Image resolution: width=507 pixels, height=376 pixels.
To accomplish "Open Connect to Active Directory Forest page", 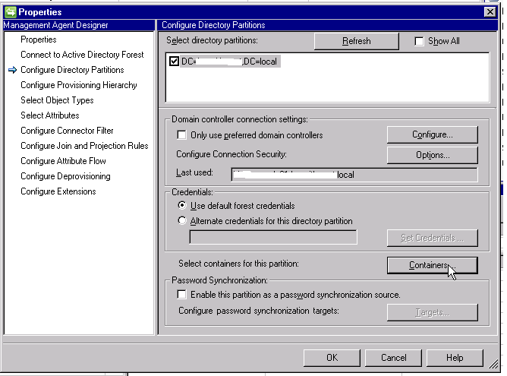I will click(x=82, y=55).
